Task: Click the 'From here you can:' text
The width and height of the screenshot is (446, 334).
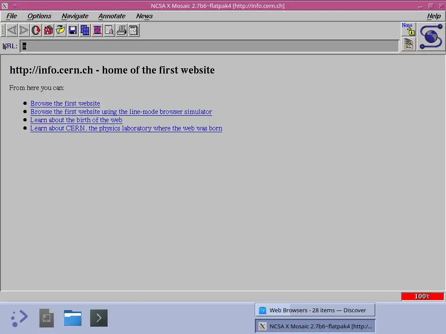Action: point(37,88)
